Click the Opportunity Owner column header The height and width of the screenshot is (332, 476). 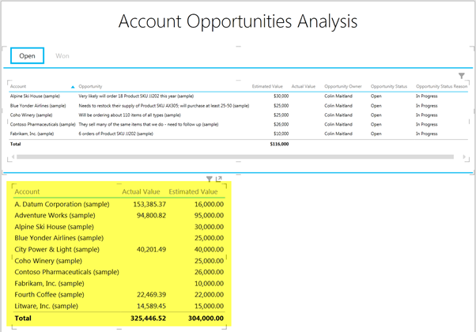click(x=345, y=85)
